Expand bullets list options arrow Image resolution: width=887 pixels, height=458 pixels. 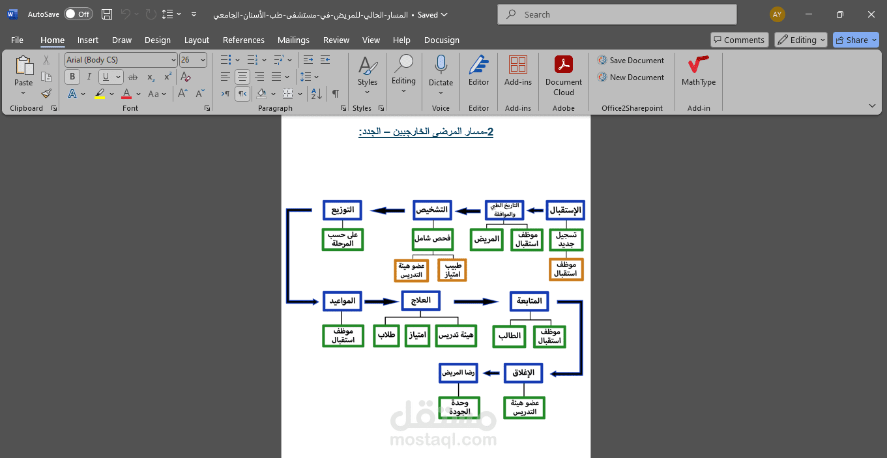tap(238, 60)
